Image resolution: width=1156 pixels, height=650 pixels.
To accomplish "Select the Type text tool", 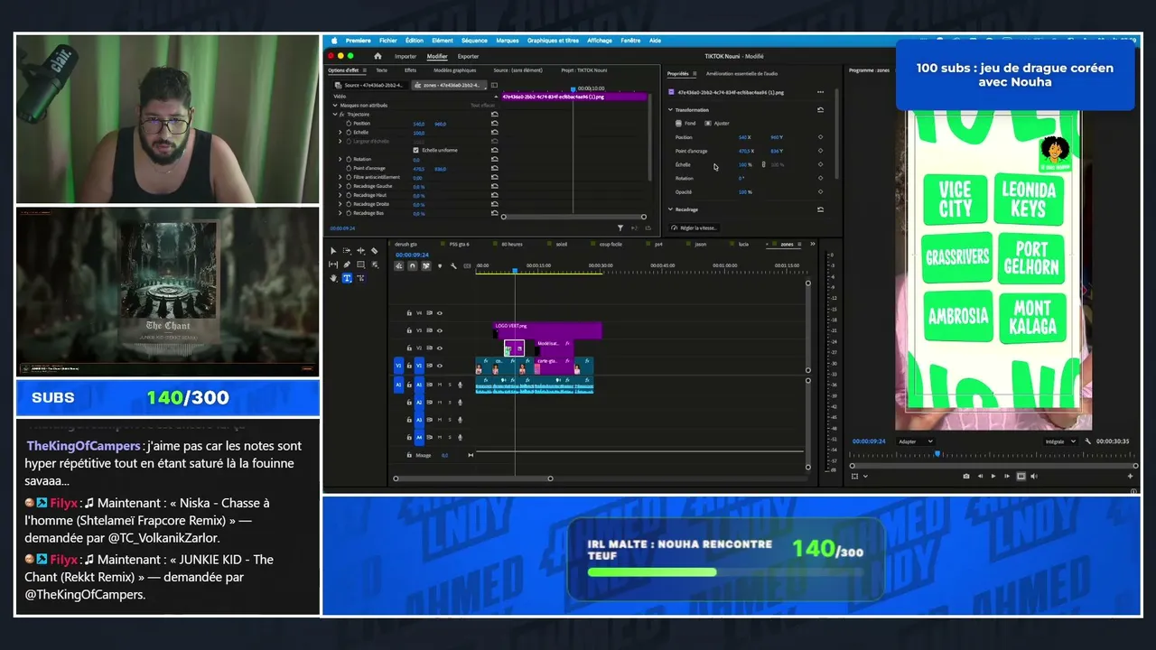I will point(347,278).
